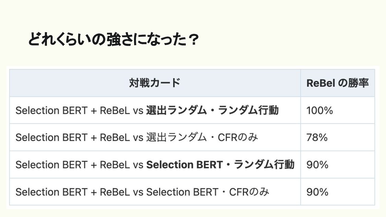This screenshot has width=386, height=217.
Task: Click the word "vs" in the first data row
Action: point(138,110)
